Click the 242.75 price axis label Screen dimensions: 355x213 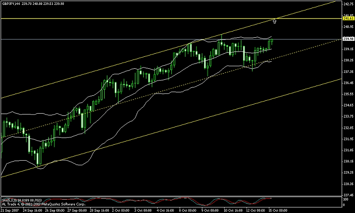click(348, 4)
